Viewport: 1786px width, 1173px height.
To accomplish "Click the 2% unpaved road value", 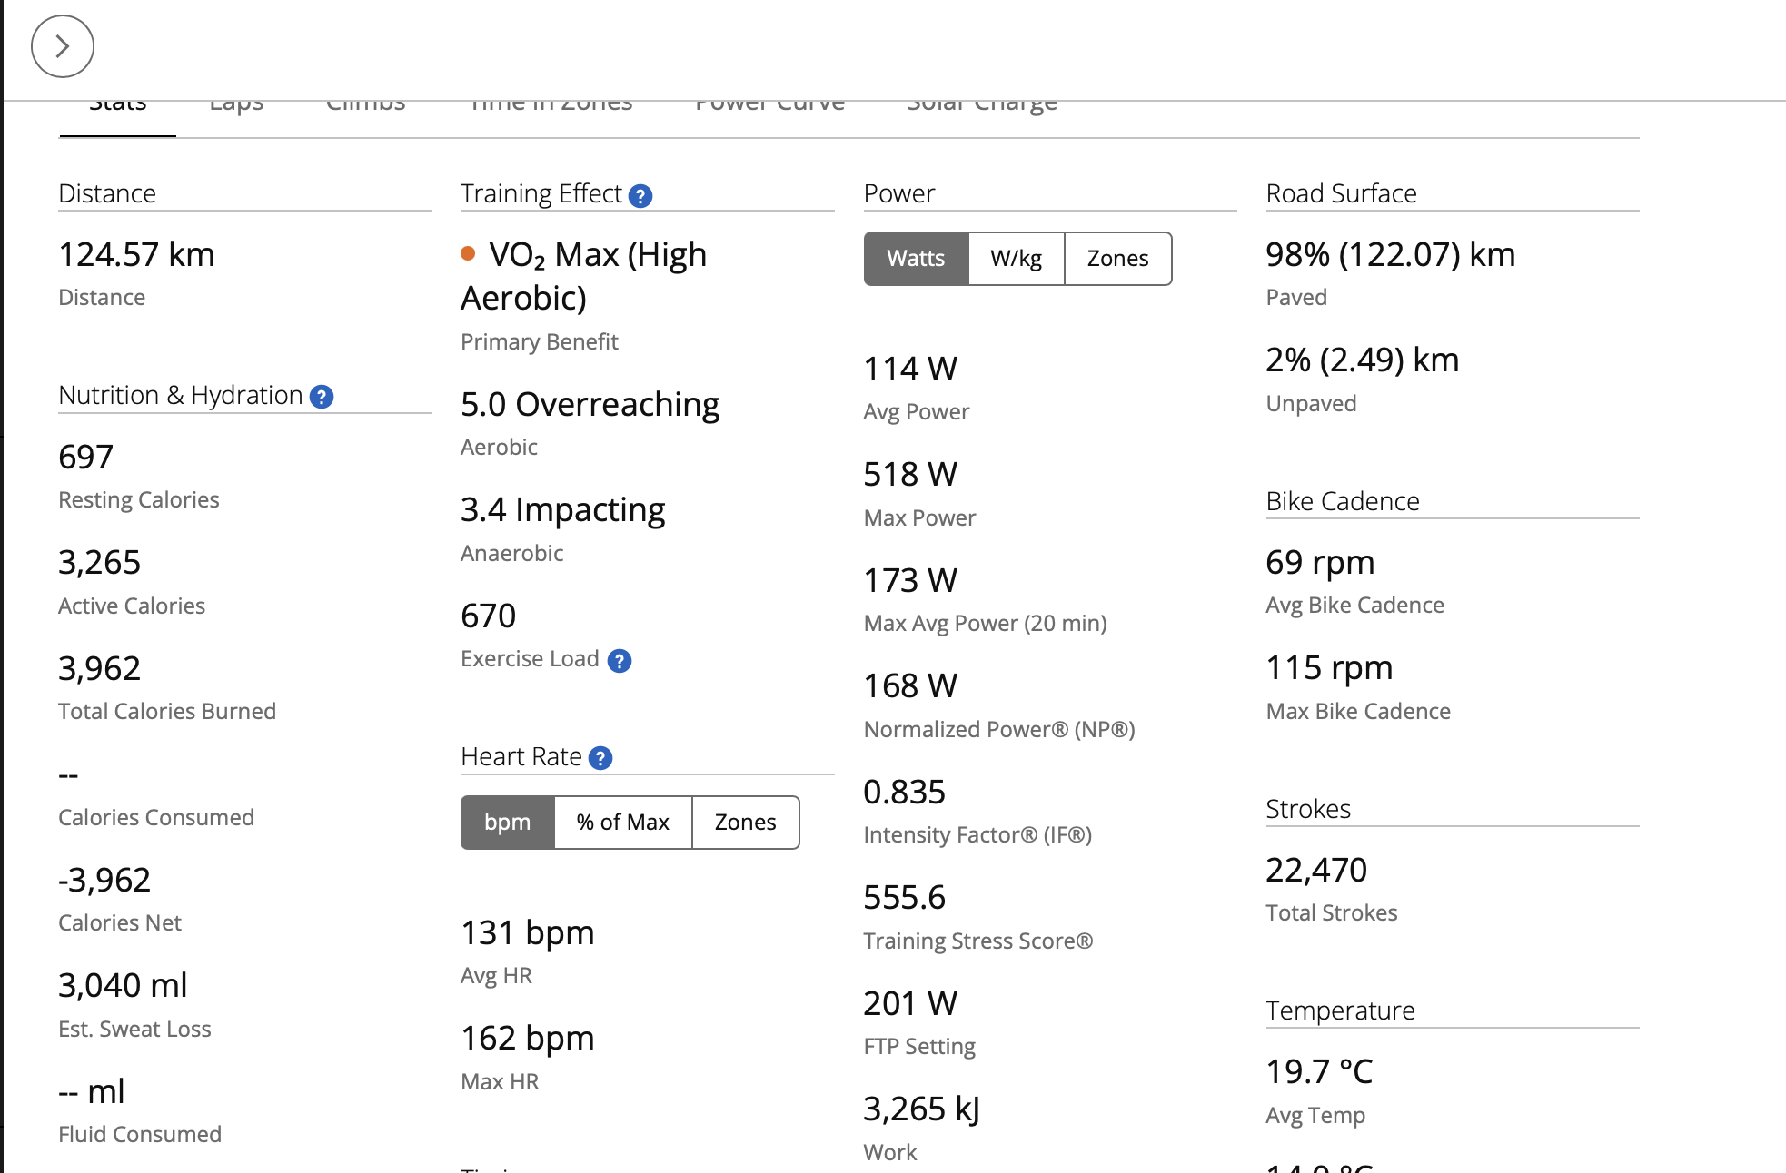I will tap(1362, 360).
